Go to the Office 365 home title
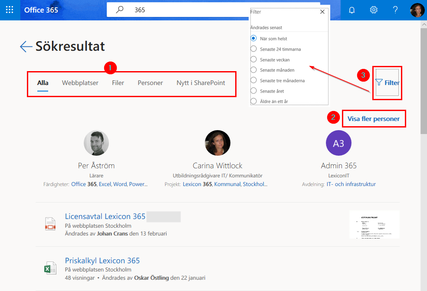Viewport: 427px width, 291px height. [x=41, y=10]
